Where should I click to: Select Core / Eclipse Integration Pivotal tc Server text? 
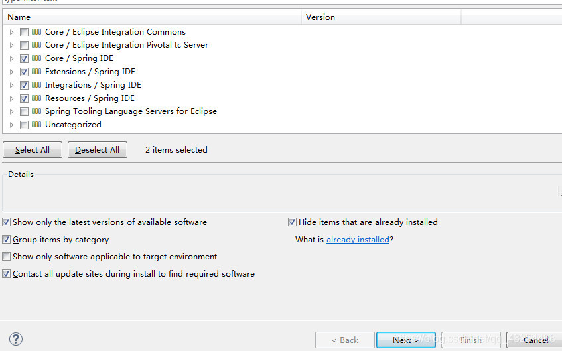point(127,45)
